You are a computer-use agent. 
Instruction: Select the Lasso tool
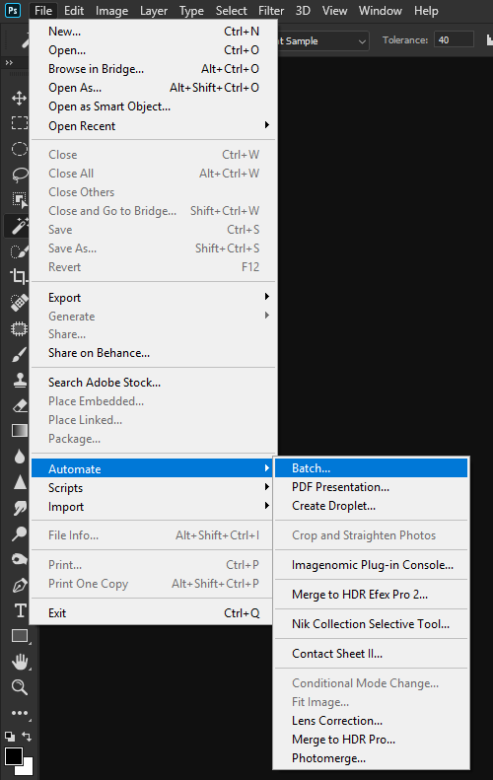20,175
